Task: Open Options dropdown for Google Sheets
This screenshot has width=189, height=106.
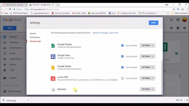Action: click(x=147, y=46)
